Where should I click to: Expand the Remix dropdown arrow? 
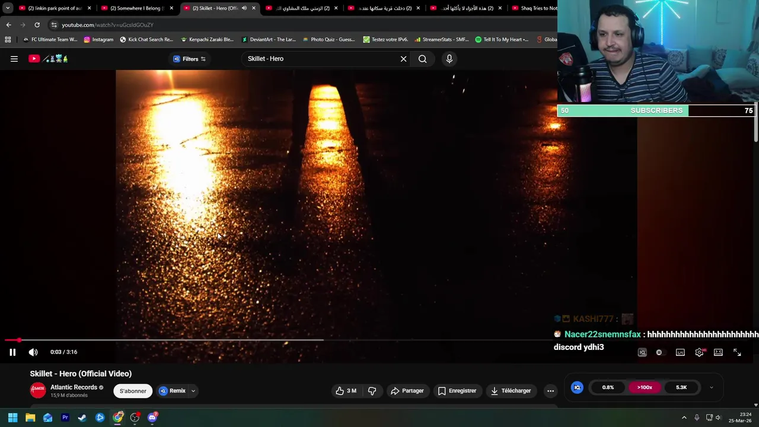193,391
